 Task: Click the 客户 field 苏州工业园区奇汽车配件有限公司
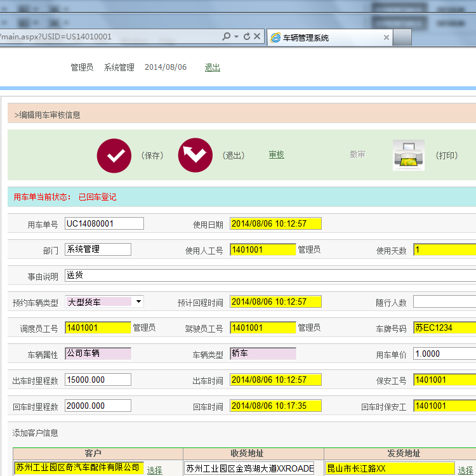point(79,468)
